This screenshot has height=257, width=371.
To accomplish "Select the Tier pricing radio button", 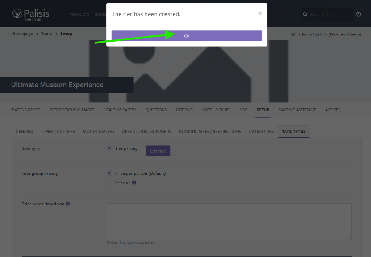I will tap(109, 149).
